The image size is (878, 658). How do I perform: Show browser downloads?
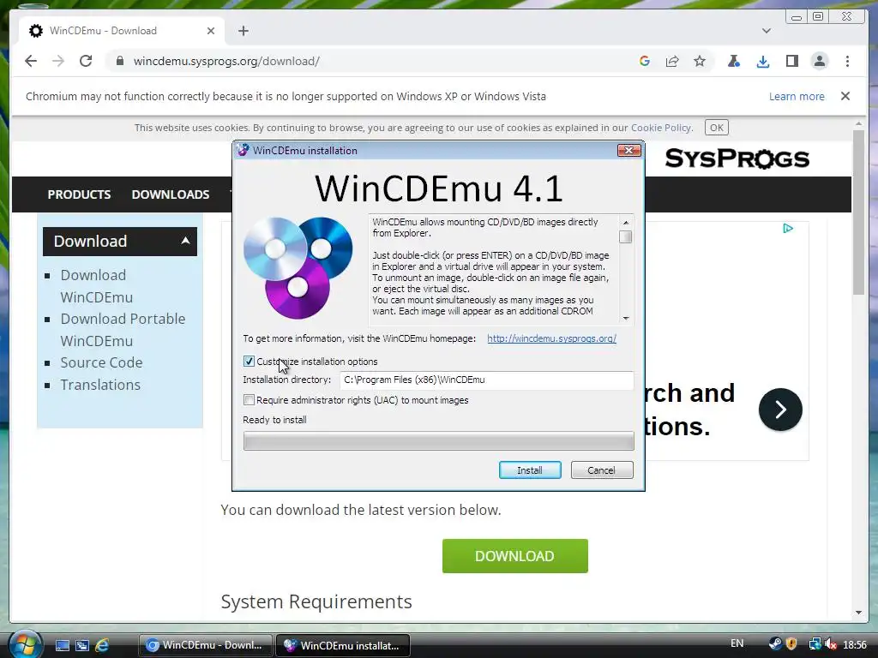(762, 61)
